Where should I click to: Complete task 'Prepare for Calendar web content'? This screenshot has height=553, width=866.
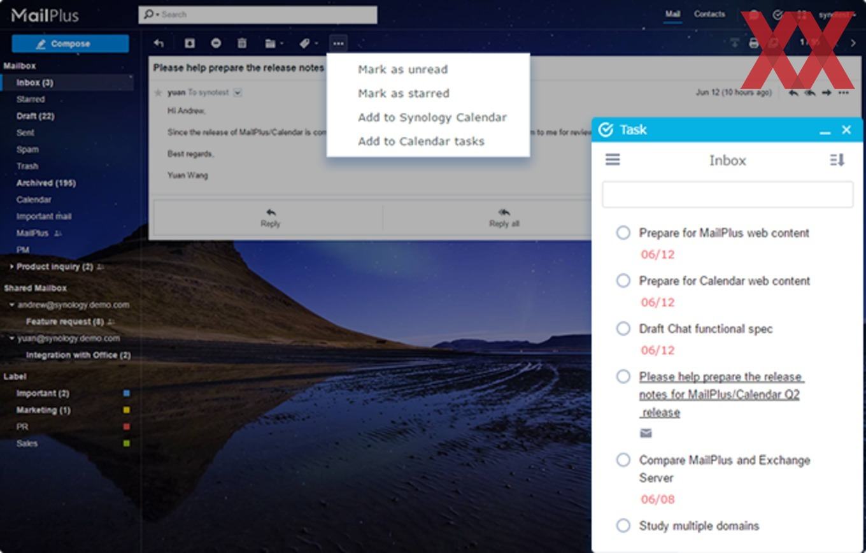[x=623, y=280]
